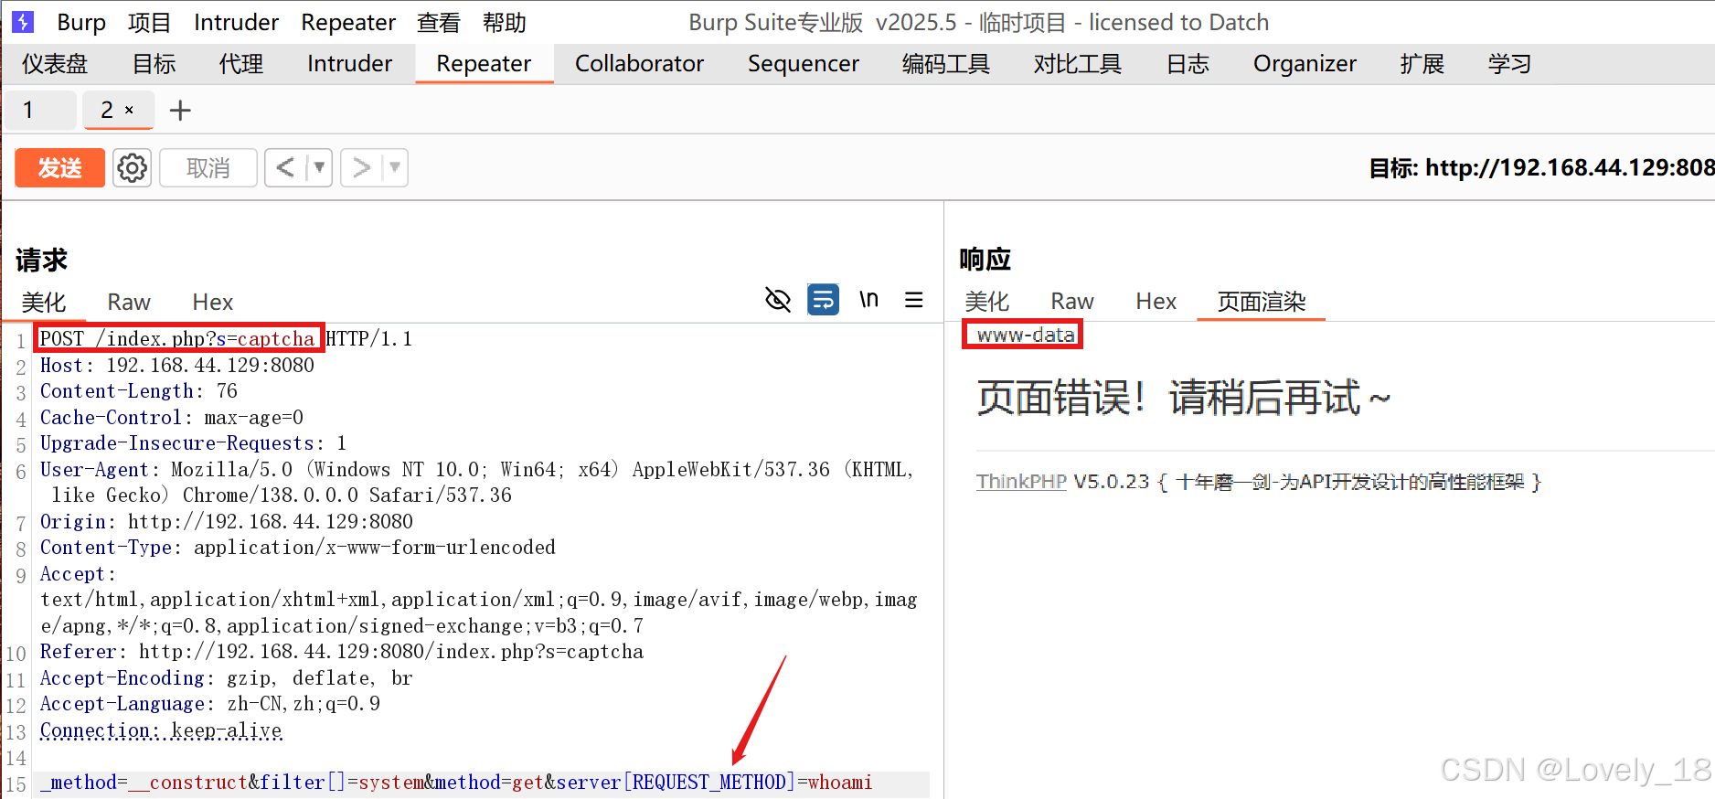The image size is (1715, 799).
Task: Open the request editor hamburger menu
Action: point(914,300)
